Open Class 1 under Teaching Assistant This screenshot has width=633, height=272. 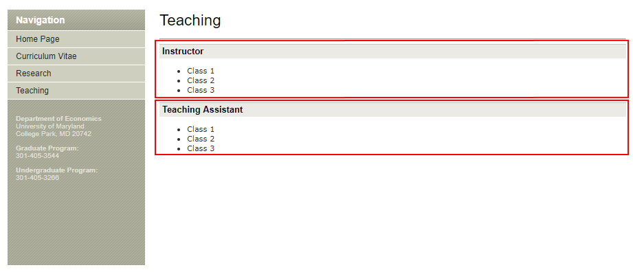point(201,130)
